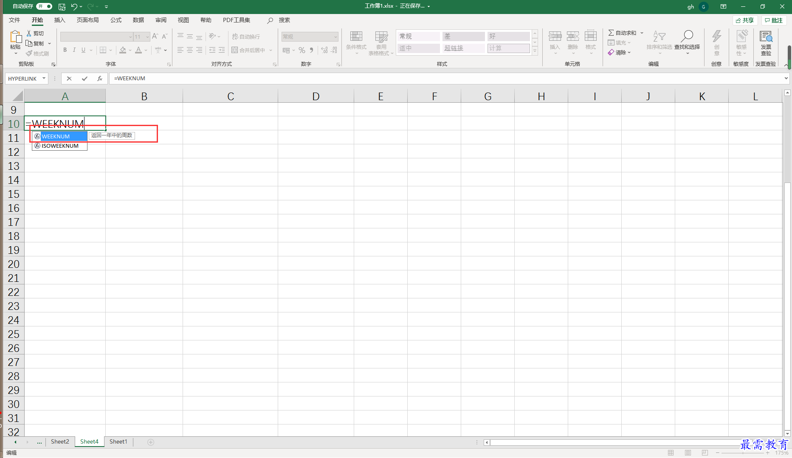
Task: Click the 共享 share button
Action: pos(745,20)
